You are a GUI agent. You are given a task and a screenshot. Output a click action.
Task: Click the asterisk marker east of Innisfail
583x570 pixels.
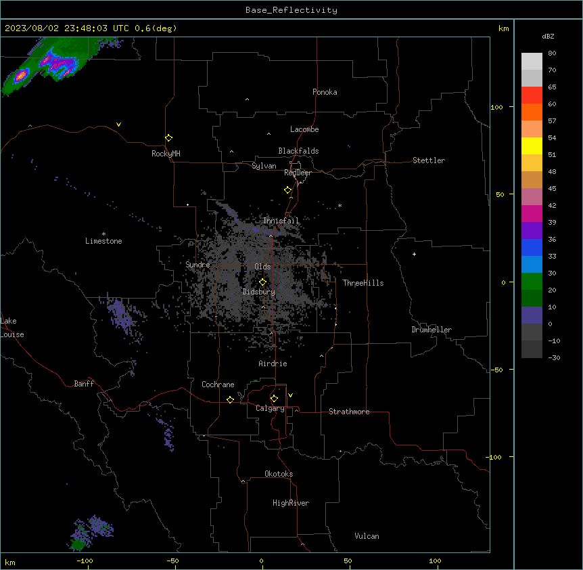(x=340, y=205)
